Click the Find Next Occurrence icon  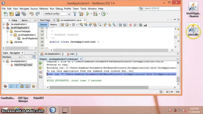point(90,25)
